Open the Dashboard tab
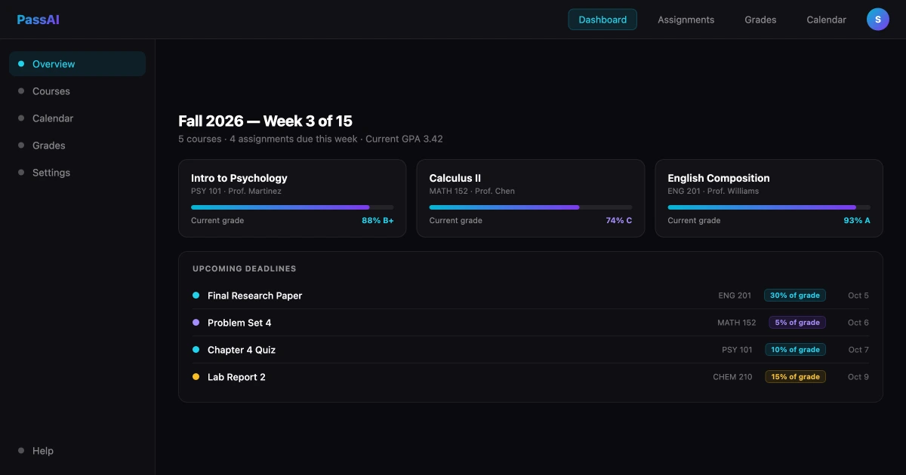Image resolution: width=906 pixels, height=475 pixels. (602, 20)
